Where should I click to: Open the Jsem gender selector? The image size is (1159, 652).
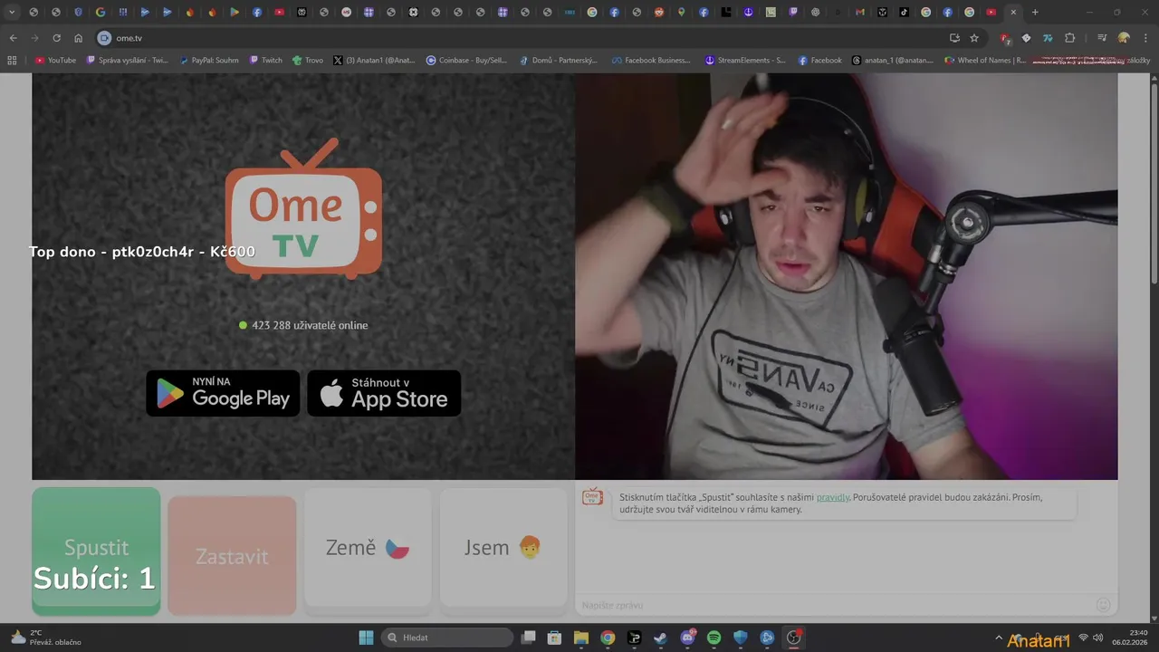503,548
